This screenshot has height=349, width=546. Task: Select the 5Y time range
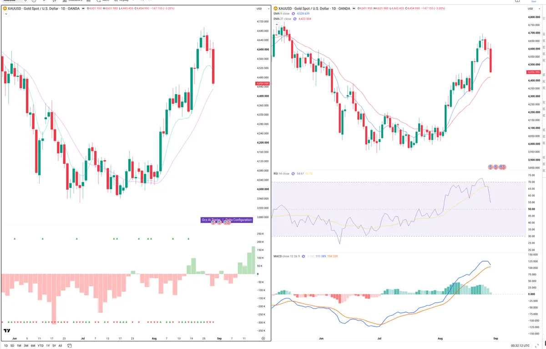54,346
